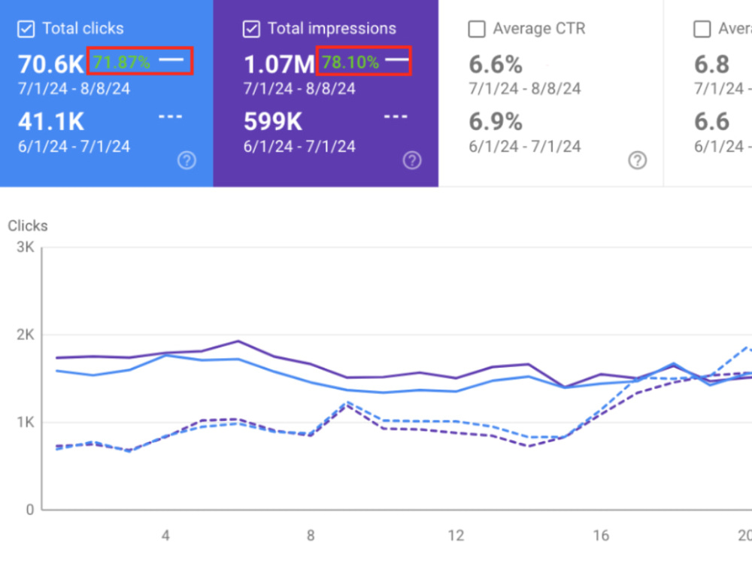Click the Clicks axis title on chart
Screen dimensions: 752x564
pos(28,226)
